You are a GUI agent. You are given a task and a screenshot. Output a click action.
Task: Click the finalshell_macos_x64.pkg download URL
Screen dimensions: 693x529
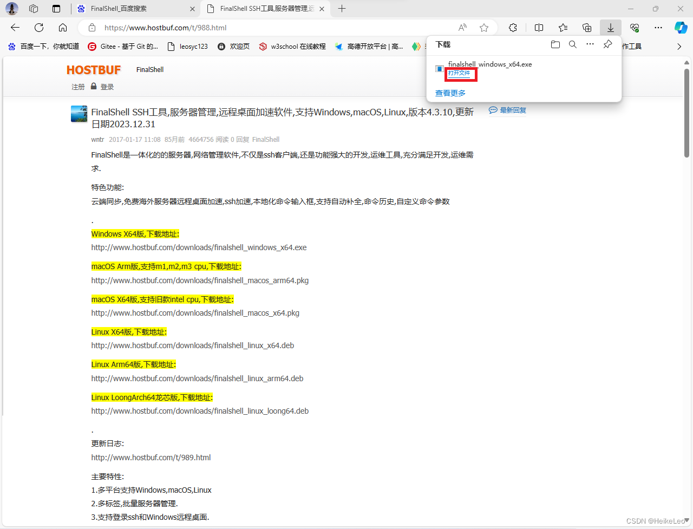(x=195, y=313)
